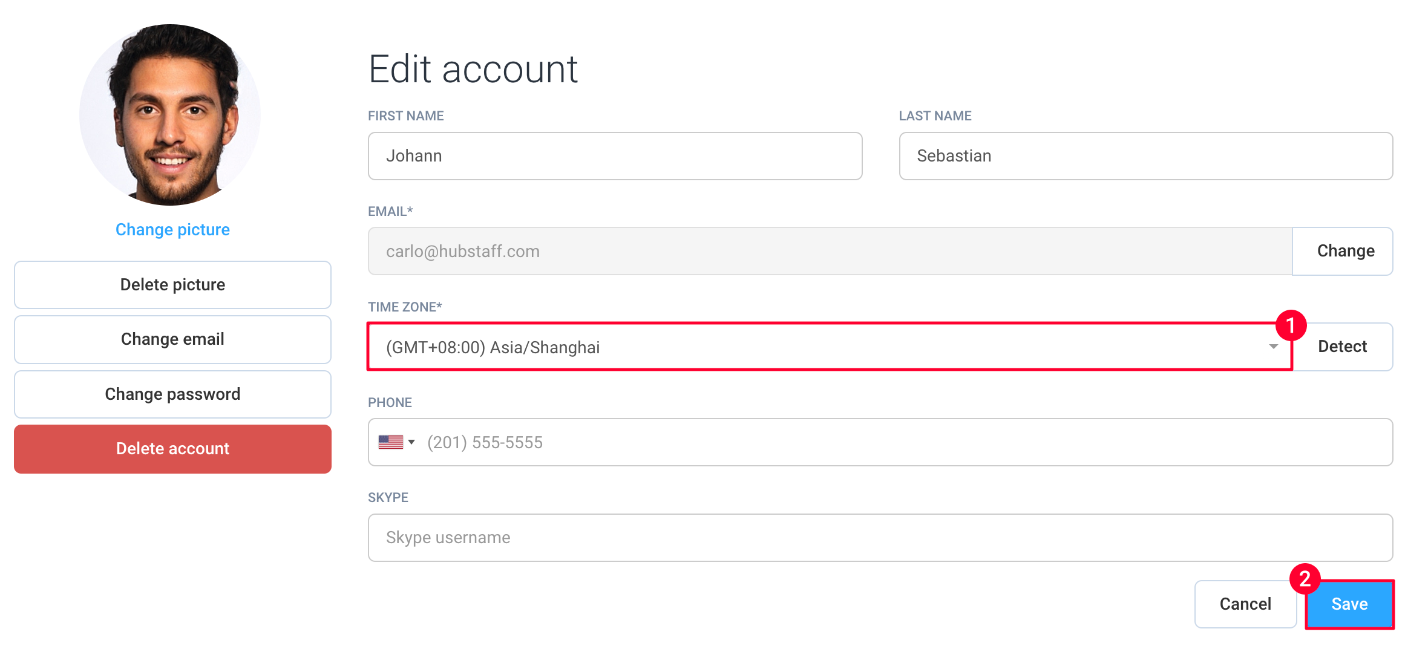Click the Detect time zone button
The image size is (1405, 646).
click(1342, 347)
